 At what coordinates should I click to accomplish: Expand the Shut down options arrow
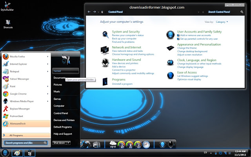click(x=69, y=143)
